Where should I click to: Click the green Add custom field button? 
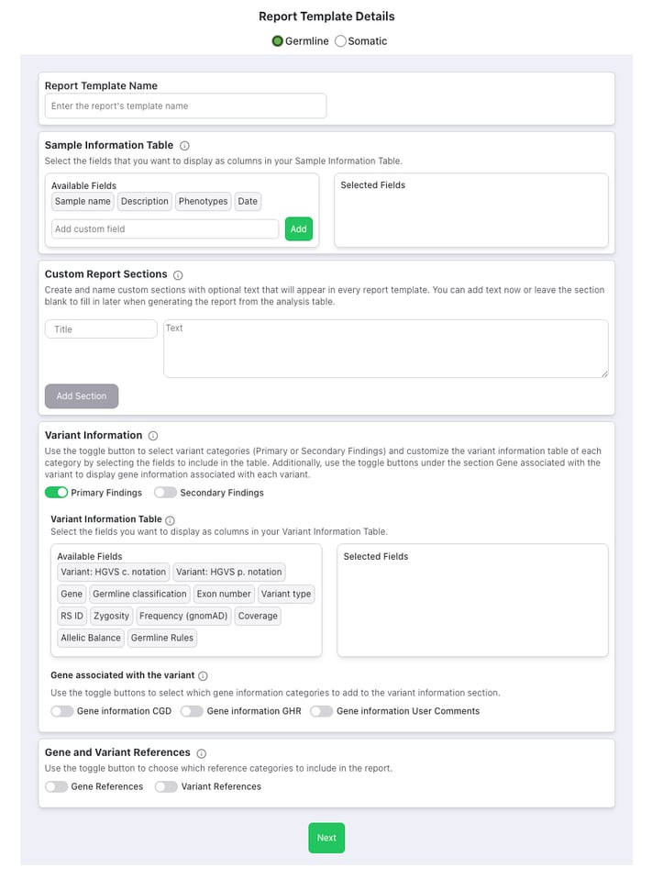pyautogui.click(x=299, y=228)
